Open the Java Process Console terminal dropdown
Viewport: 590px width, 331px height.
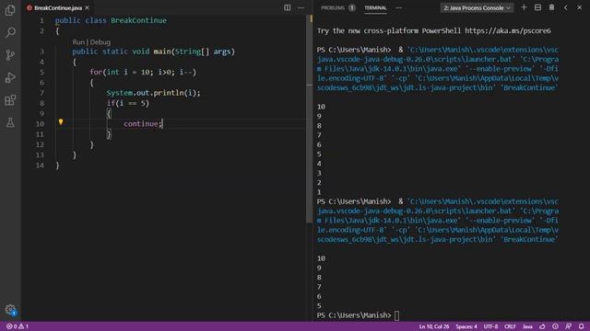pyautogui.click(x=477, y=7)
